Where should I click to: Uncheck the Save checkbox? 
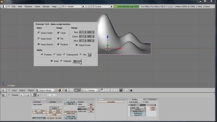[52, 61]
